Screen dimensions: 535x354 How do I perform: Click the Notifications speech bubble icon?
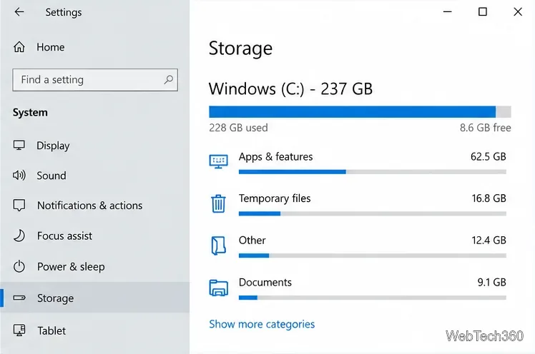coord(19,206)
